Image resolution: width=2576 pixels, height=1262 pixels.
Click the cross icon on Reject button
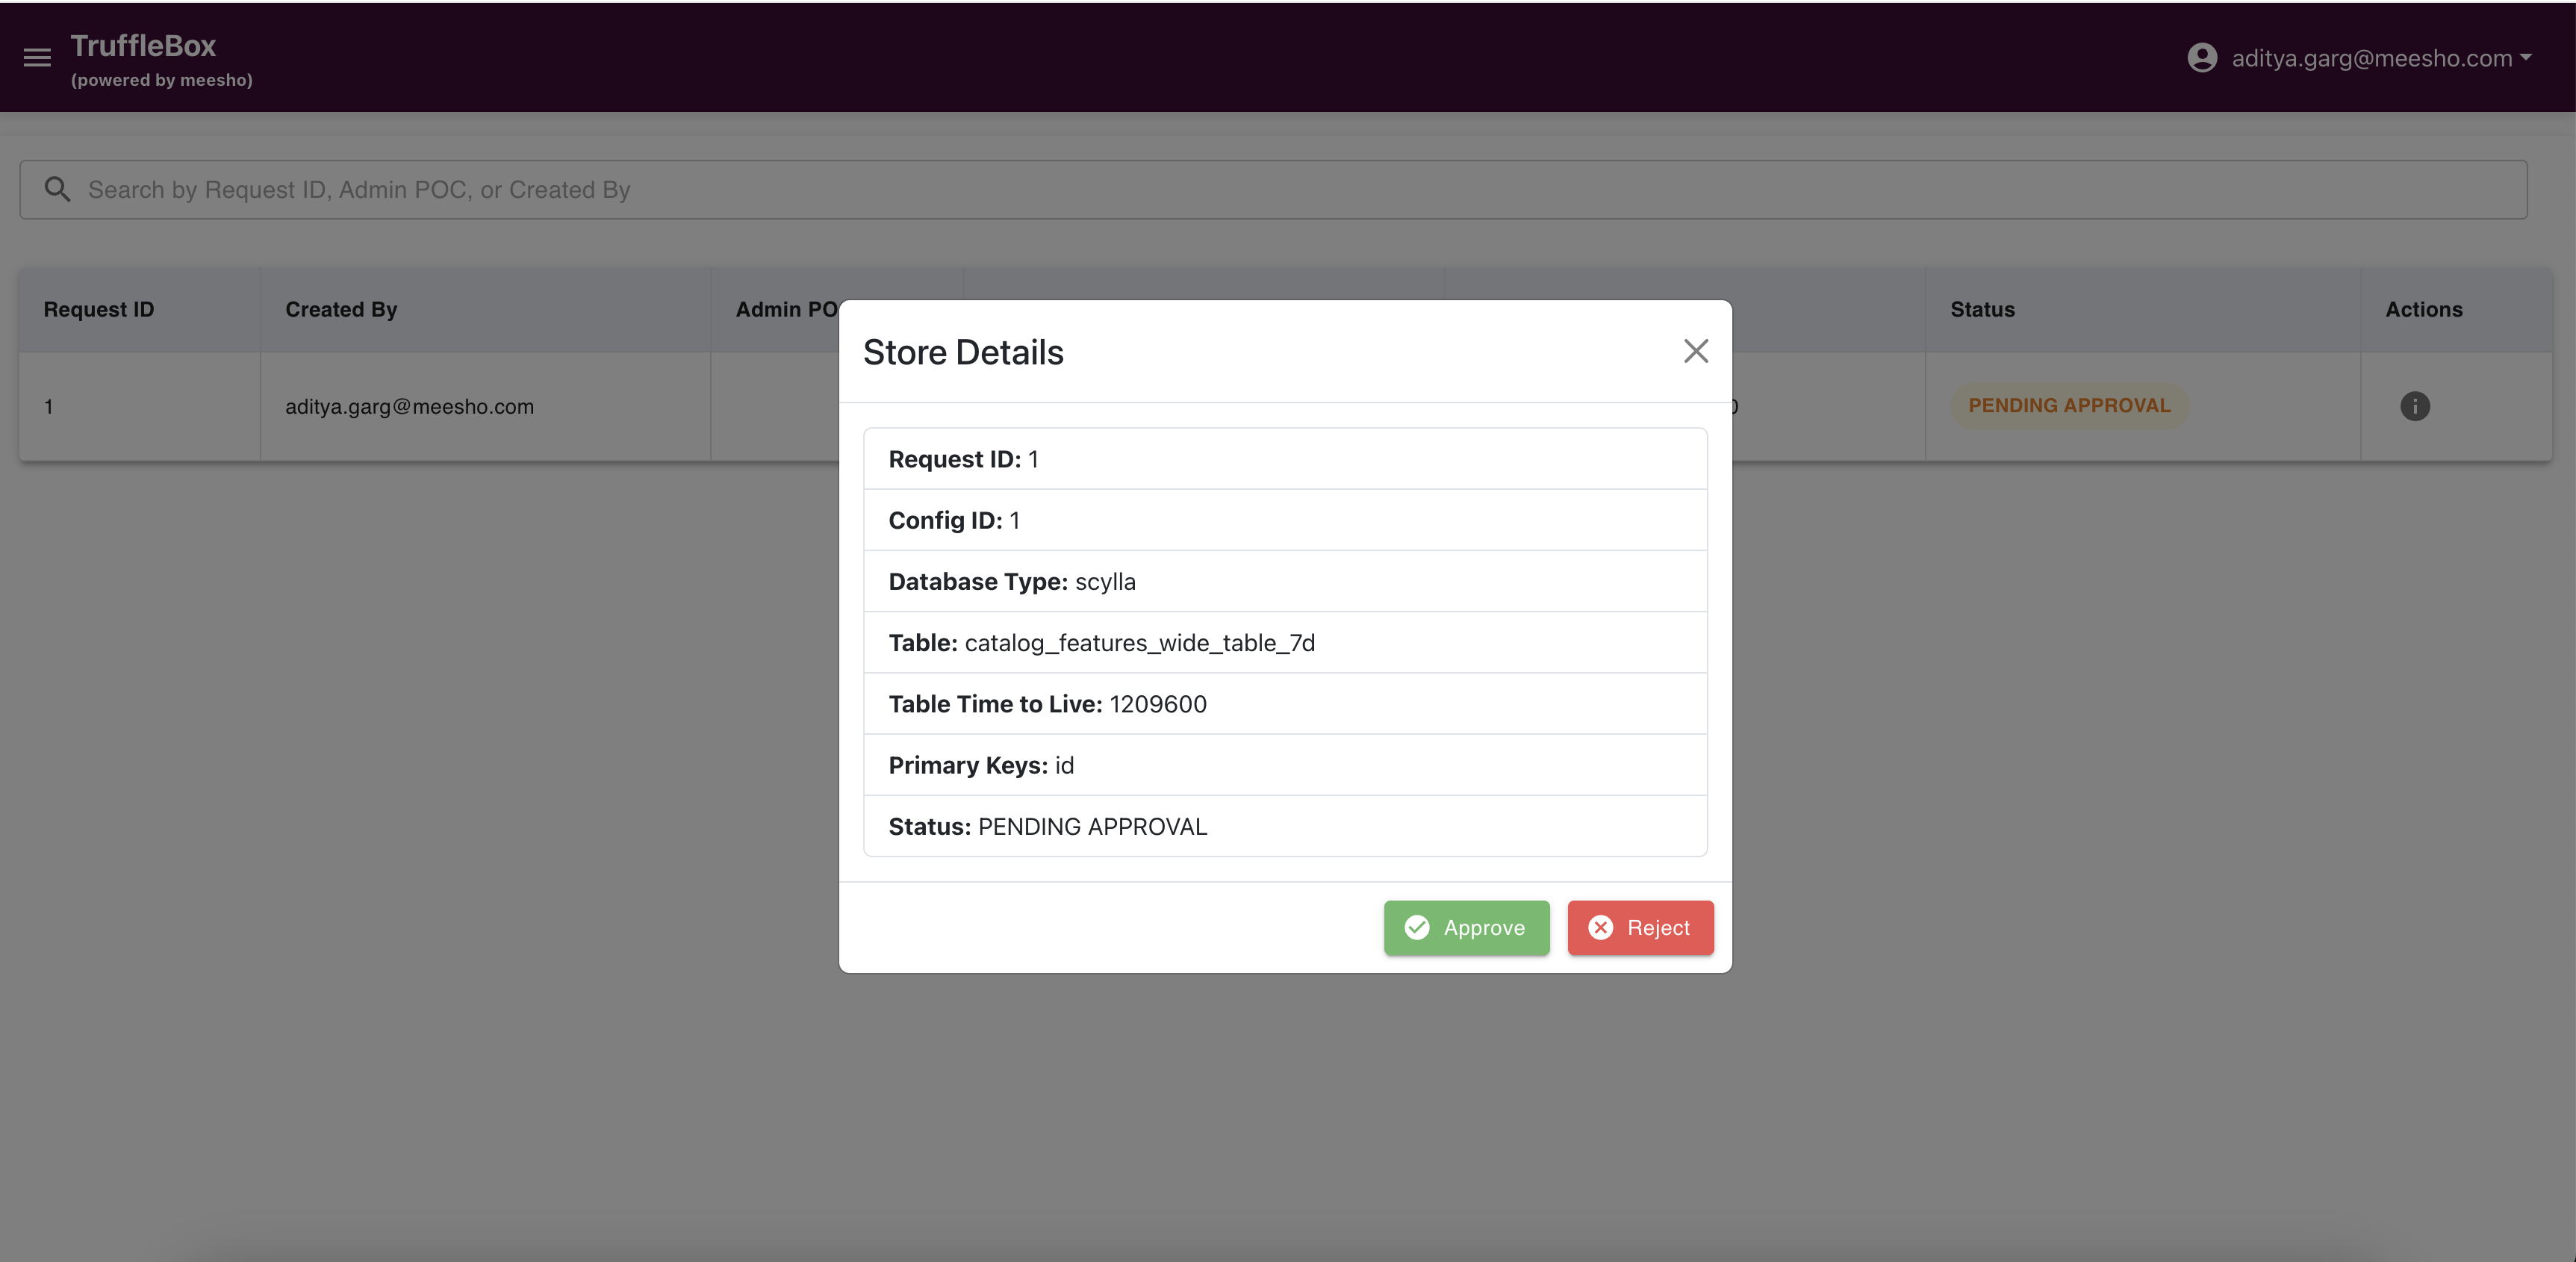[1600, 928]
